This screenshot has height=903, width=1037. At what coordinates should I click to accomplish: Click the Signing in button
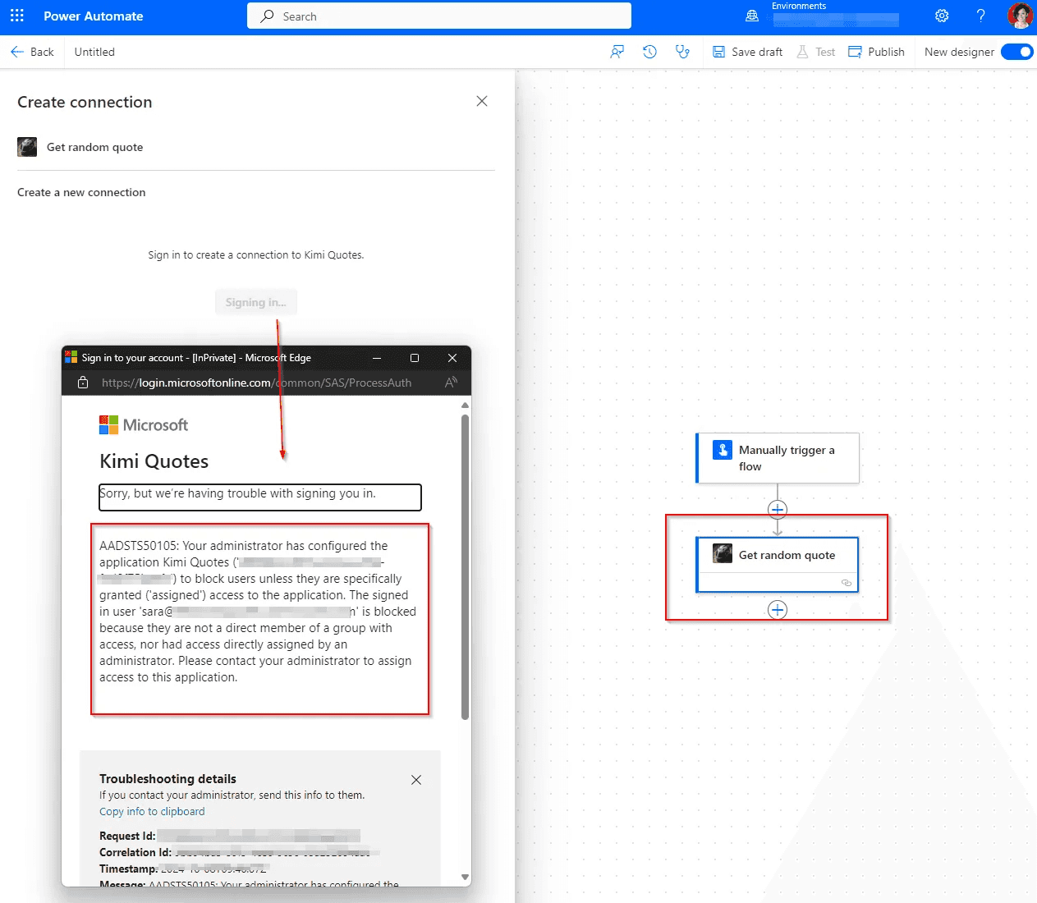256,302
